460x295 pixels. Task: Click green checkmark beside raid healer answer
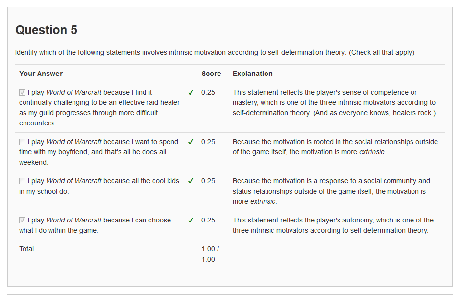[191, 92]
